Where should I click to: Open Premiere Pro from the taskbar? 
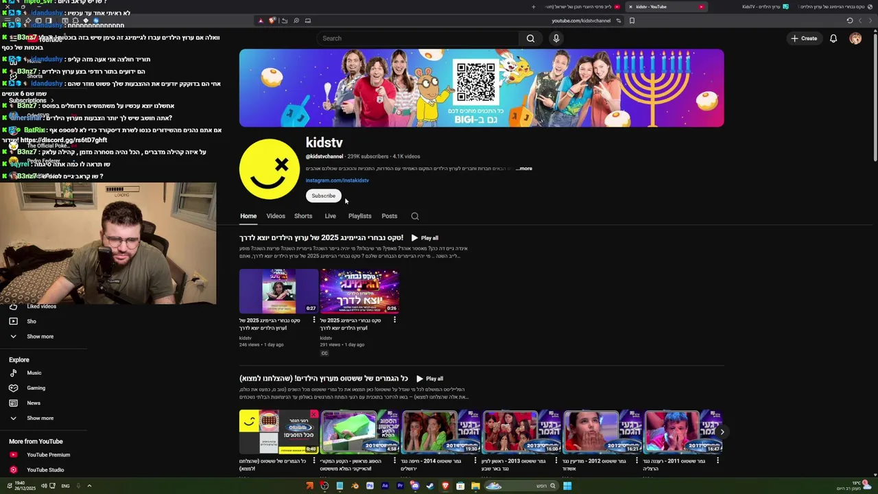(400, 486)
